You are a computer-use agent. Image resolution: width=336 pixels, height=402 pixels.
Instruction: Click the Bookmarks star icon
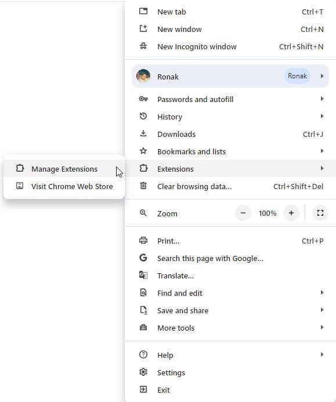tap(143, 151)
